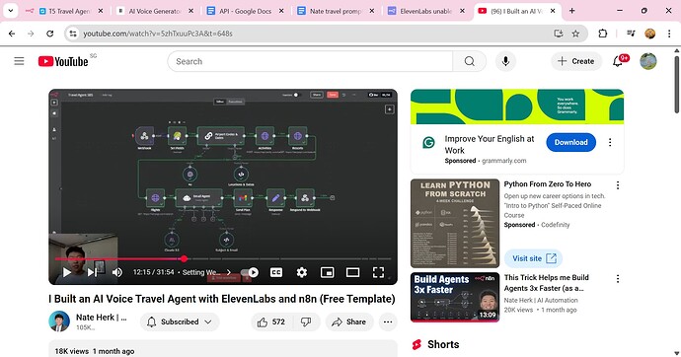Screen dimensions: 681x357
Task: Click the address bar URL
Action: [158, 34]
